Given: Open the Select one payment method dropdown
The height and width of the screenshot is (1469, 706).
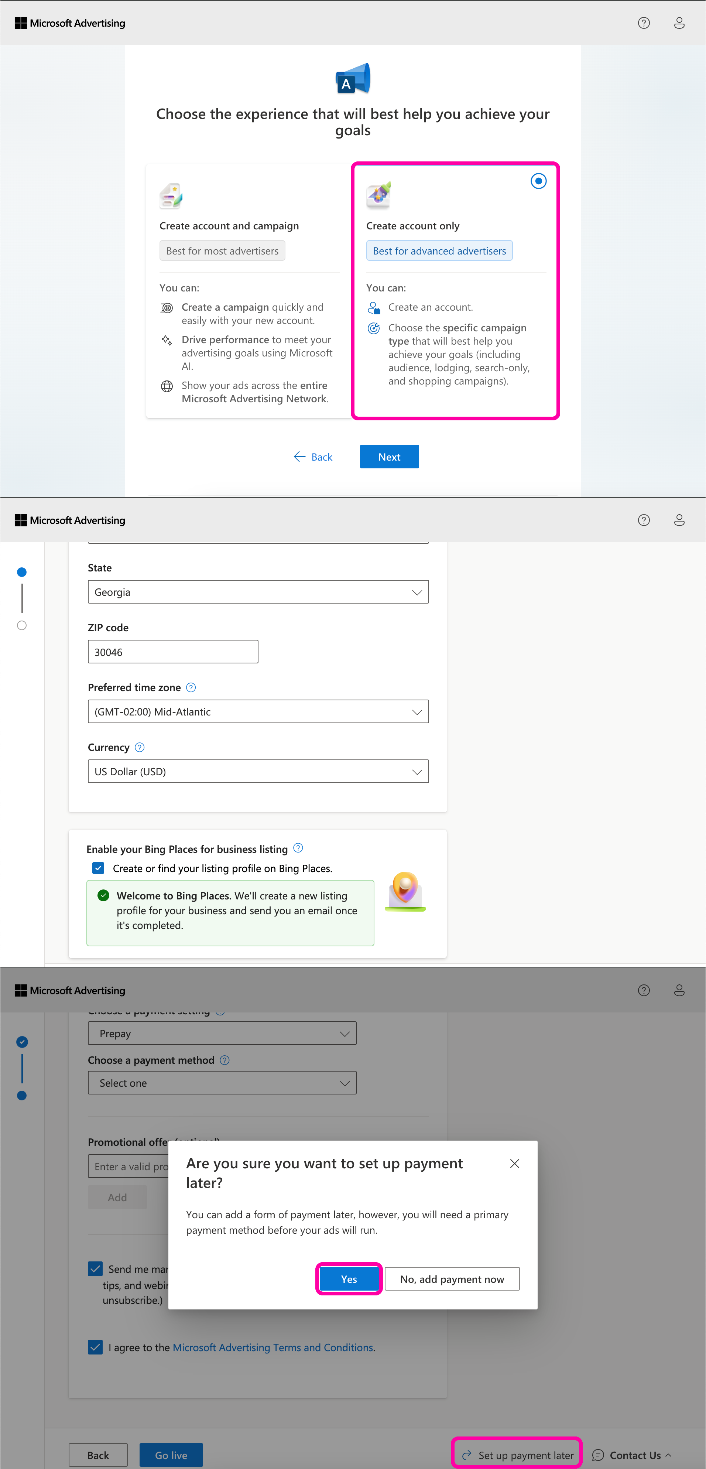Looking at the screenshot, I should point(222,1083).
